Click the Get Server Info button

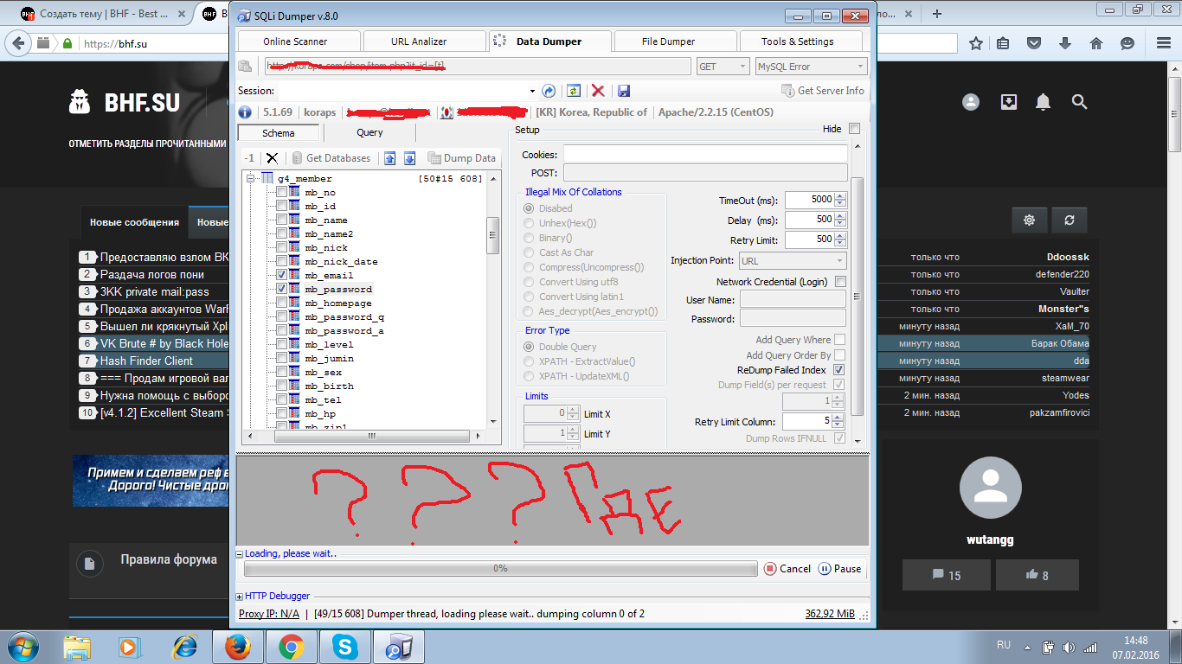(823, 91)
